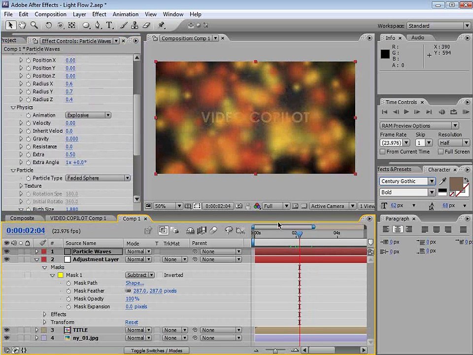Open Animation Explosive dropdown
Screen dimensions: 473x355
[88, 115]
